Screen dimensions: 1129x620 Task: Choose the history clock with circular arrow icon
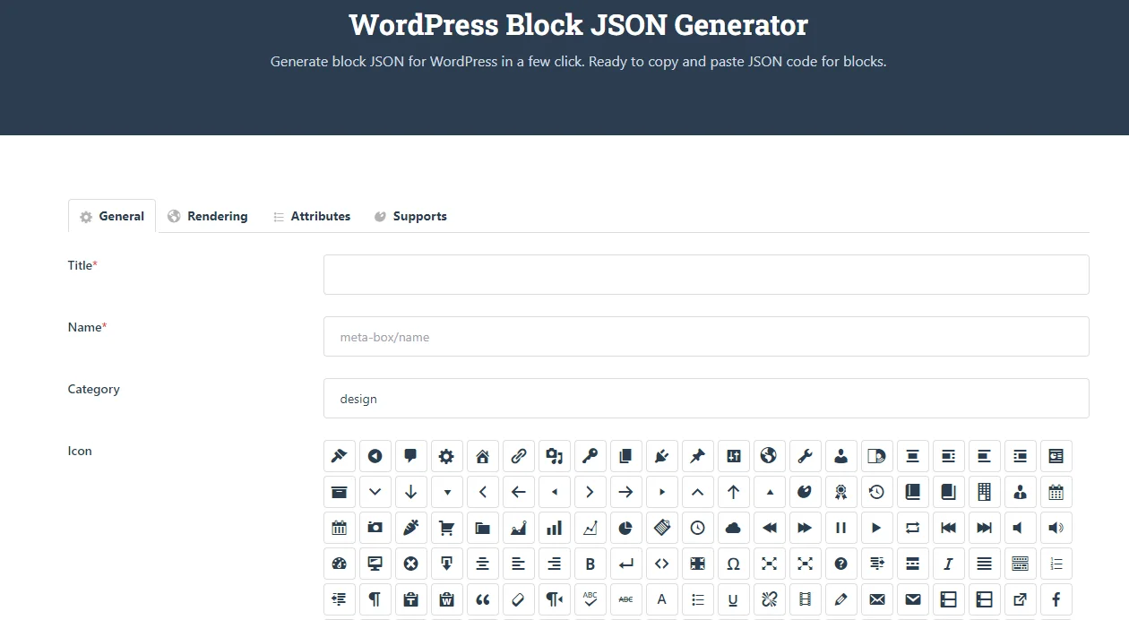tap(877, 492)
